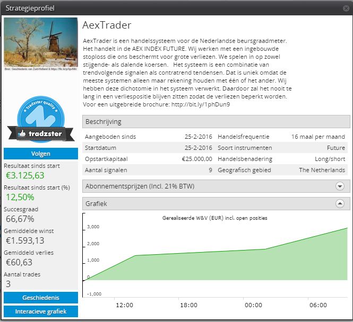The image size is (353, 322).
Task: Select the Gemiddelde winst value €1.593,13
Action: (x=25, y=241)
